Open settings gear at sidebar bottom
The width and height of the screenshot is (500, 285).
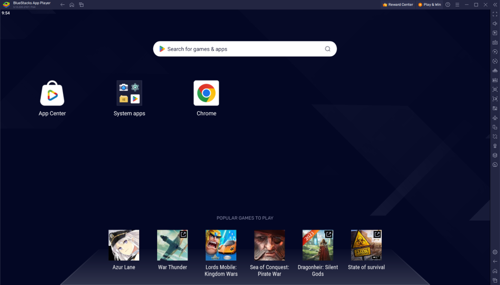[495, 252]
